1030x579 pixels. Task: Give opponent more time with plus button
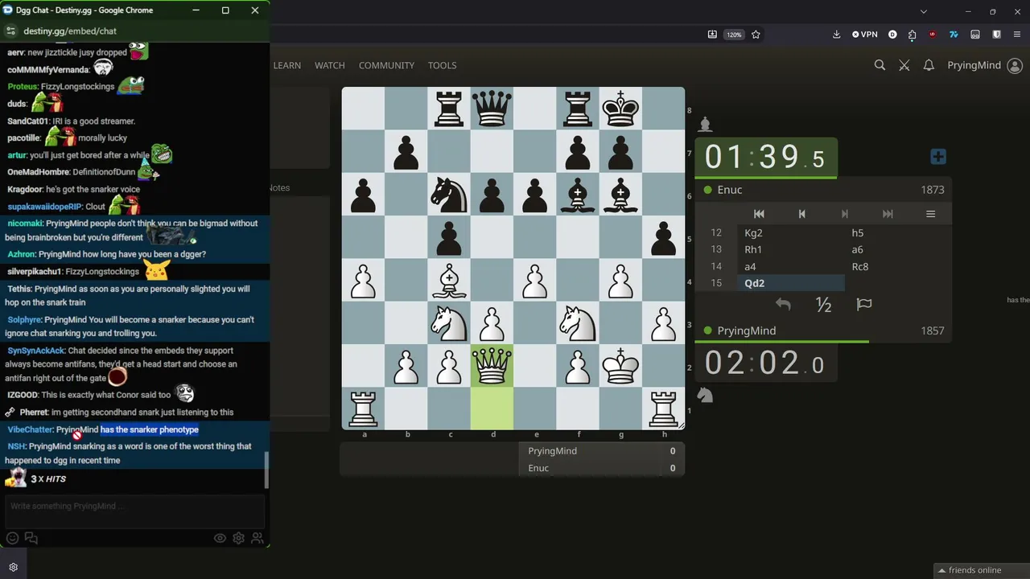(x=938, y=157)
